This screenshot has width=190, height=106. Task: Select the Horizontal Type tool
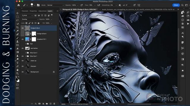(18, 63)
